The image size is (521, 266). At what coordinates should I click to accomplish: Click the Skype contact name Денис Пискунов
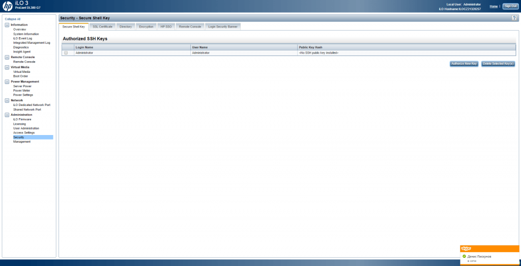479,257
